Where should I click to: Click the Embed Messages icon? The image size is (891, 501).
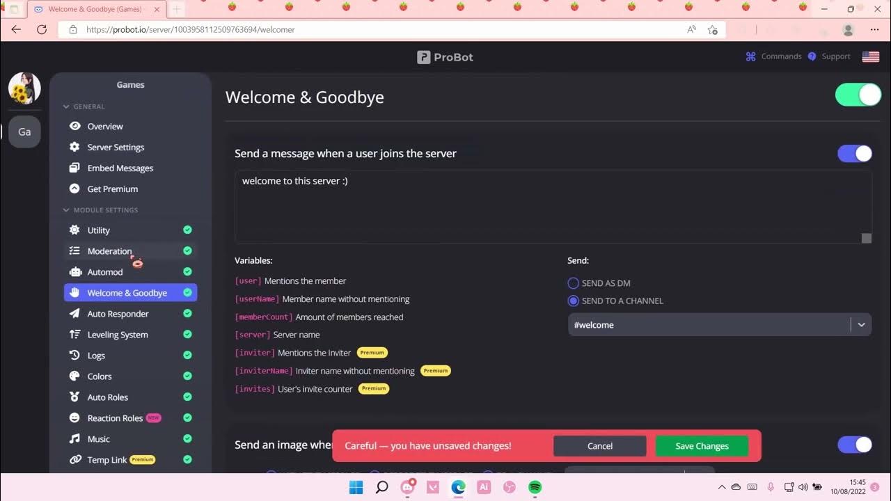74,168
